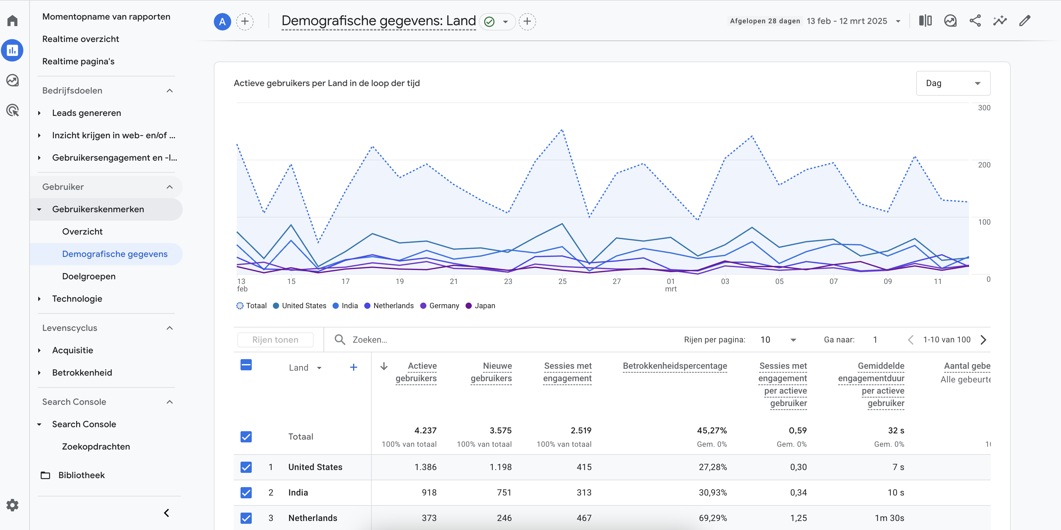Share this report via the share icon
The height and width of the screenshot is (530, 1061).
[x=975, y=21]
